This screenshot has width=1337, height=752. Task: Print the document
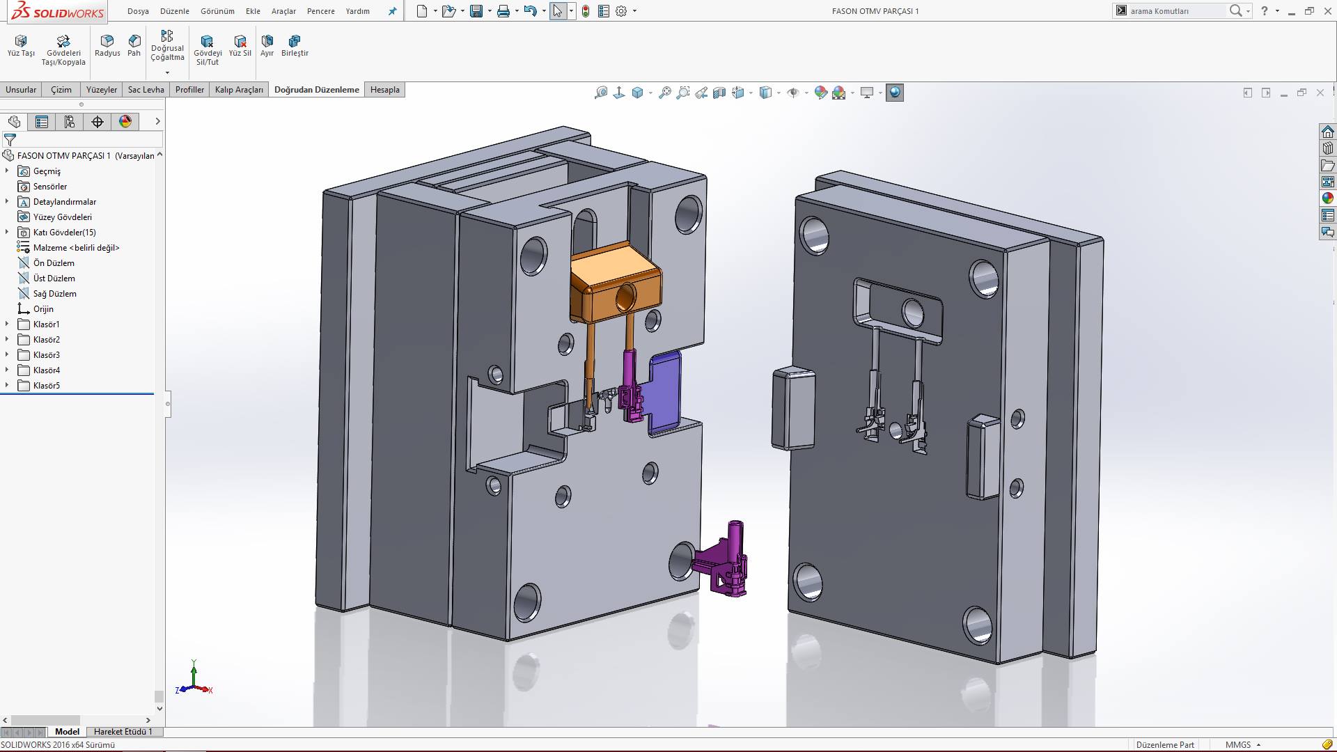coord(503,11)
